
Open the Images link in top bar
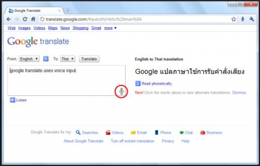24,28
